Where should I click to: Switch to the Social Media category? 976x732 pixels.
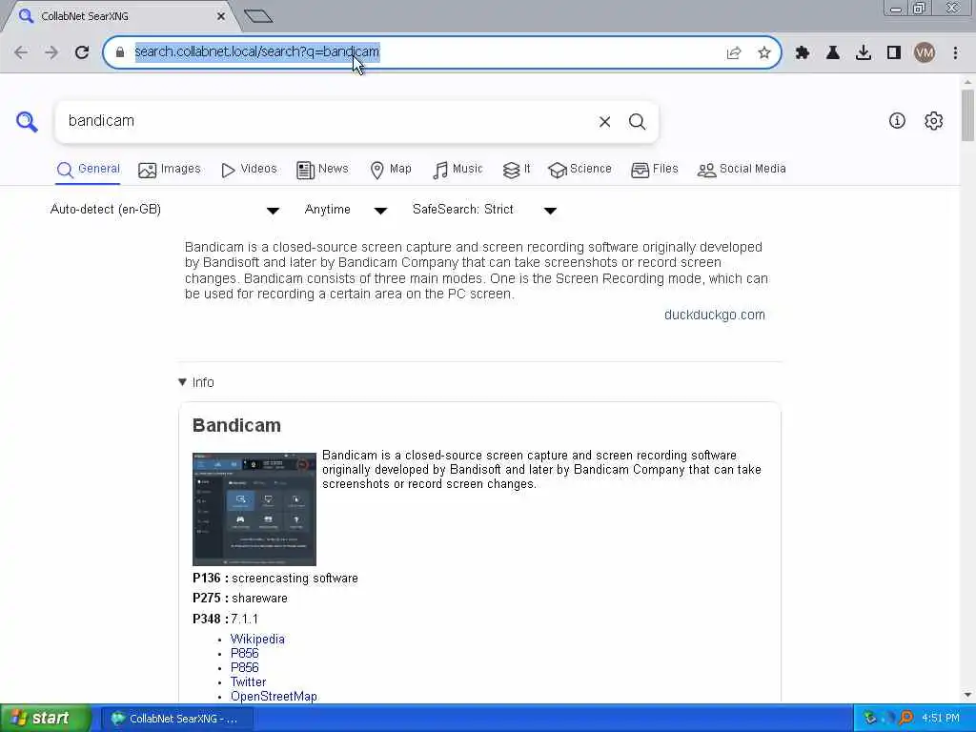pos(742,170)
